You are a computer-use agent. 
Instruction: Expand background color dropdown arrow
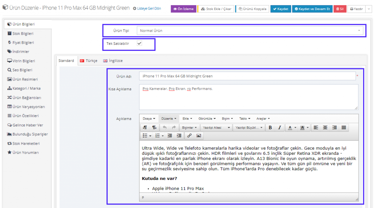pos(308,127)
